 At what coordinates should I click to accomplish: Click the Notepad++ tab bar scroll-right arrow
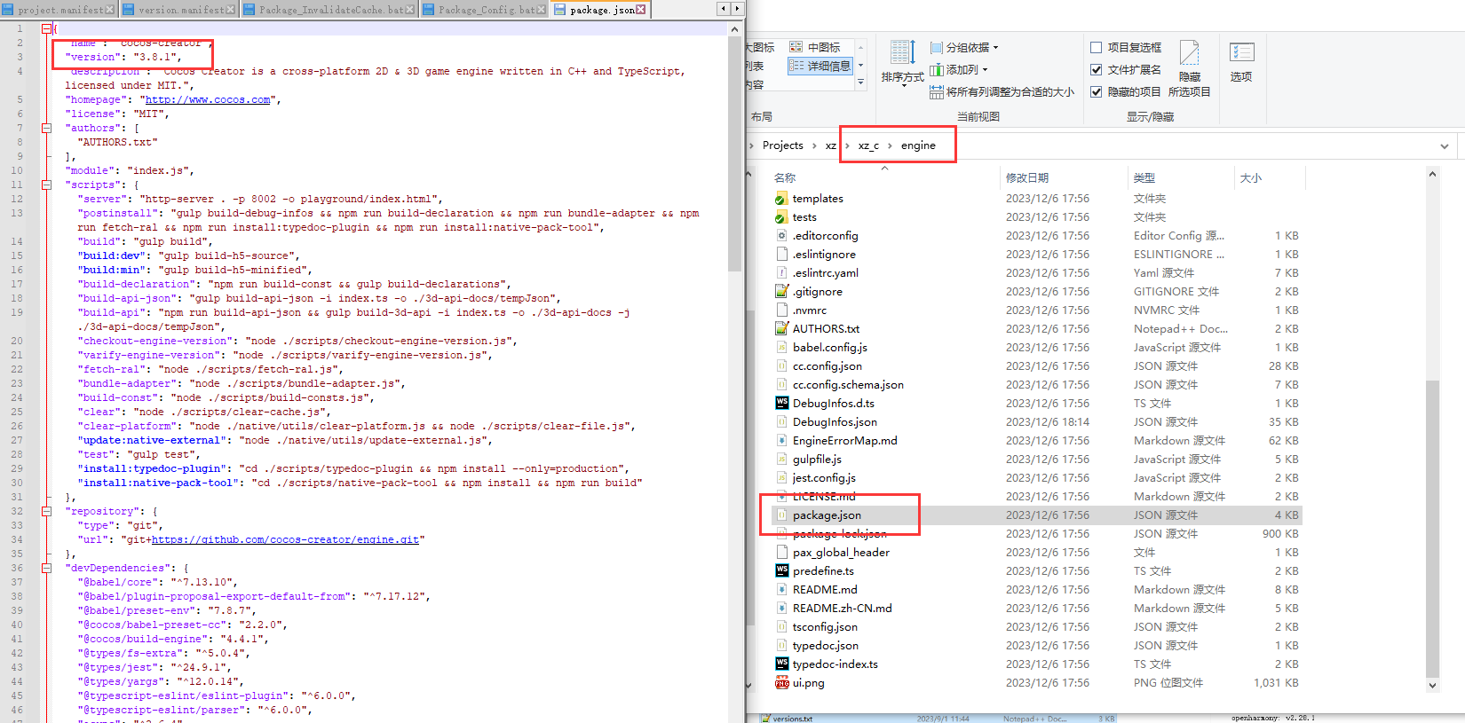click(737, 9)
